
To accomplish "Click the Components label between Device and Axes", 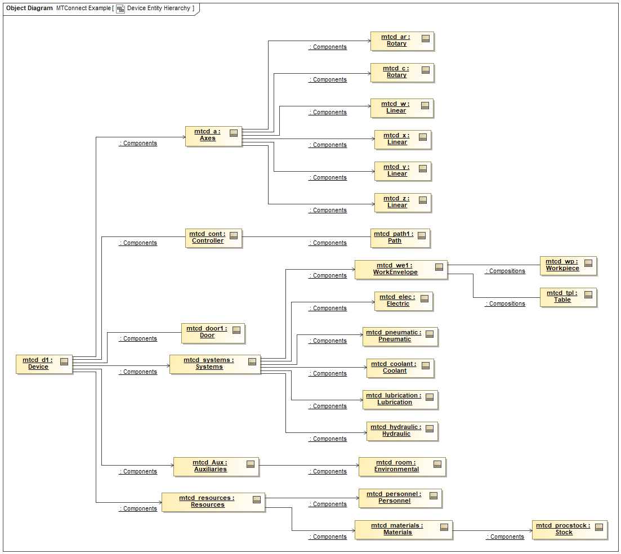I will click(x=138, y=143).
